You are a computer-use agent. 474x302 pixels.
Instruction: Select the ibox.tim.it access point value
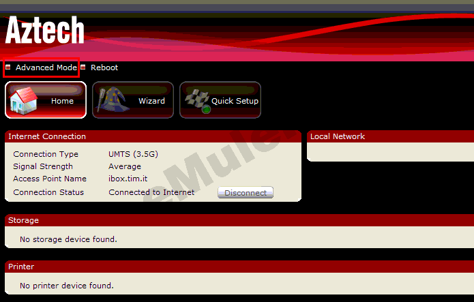[128, 179]
